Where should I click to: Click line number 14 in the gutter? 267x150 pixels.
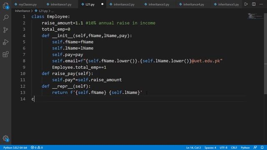click(x=23, y=99)
